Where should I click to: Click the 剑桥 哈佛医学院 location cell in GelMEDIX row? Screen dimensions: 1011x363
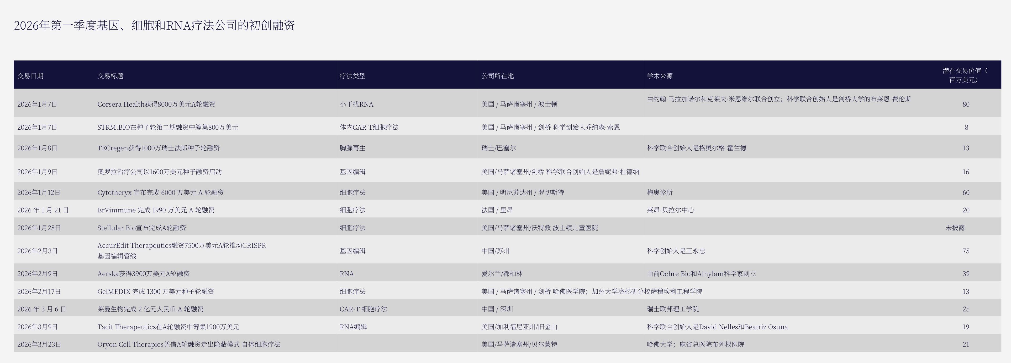[x=592, y=292]
